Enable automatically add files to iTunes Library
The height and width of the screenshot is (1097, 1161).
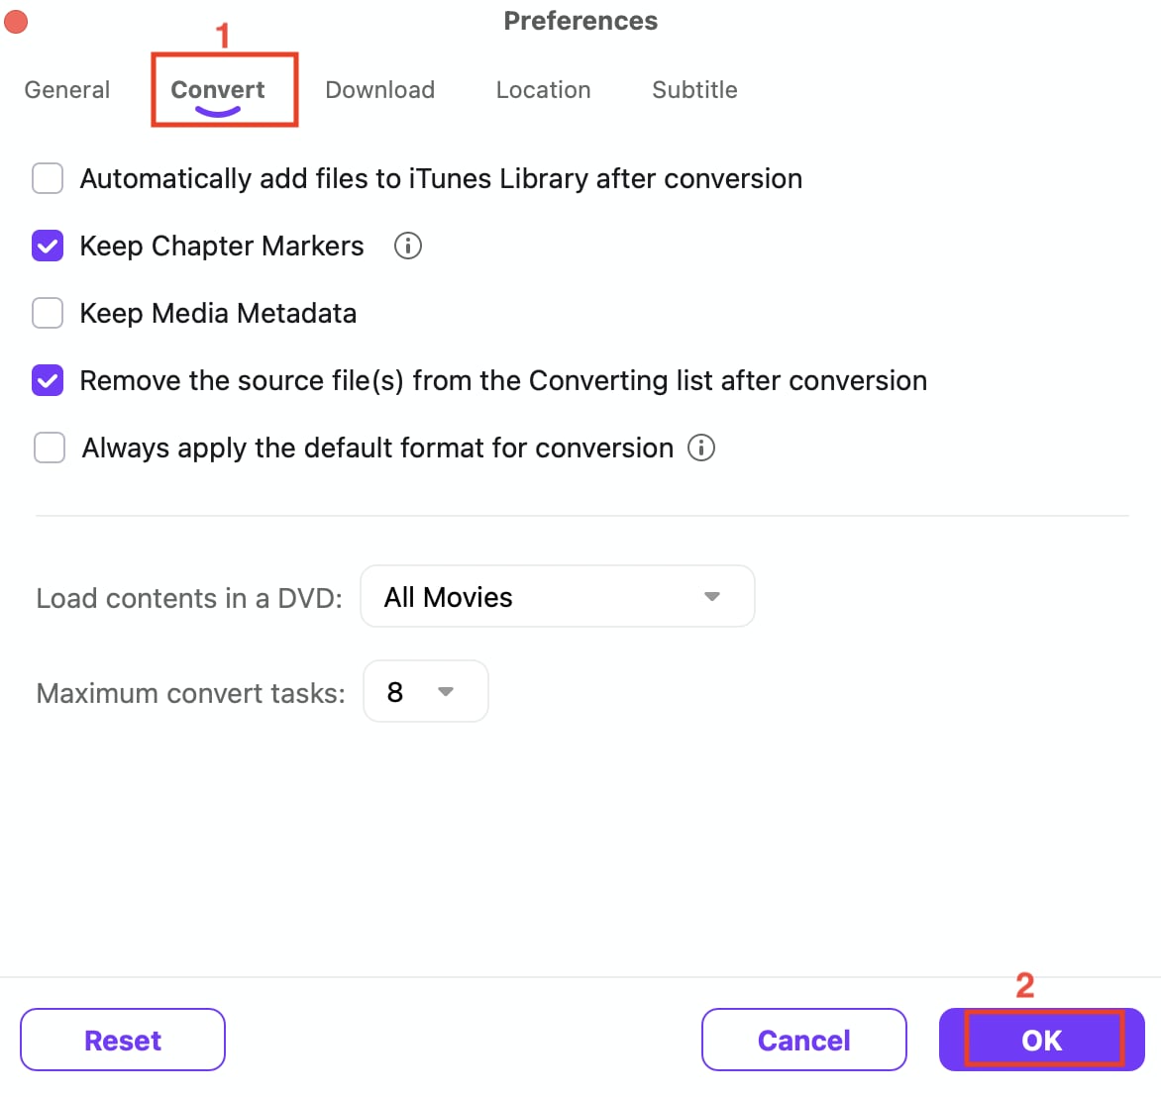click(47, 178)
